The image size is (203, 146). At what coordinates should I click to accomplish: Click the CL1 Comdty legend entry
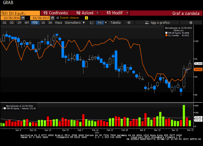tap(177, 35)
